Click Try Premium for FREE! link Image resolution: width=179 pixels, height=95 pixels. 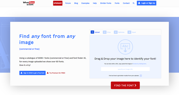click(x=56, y=73)
